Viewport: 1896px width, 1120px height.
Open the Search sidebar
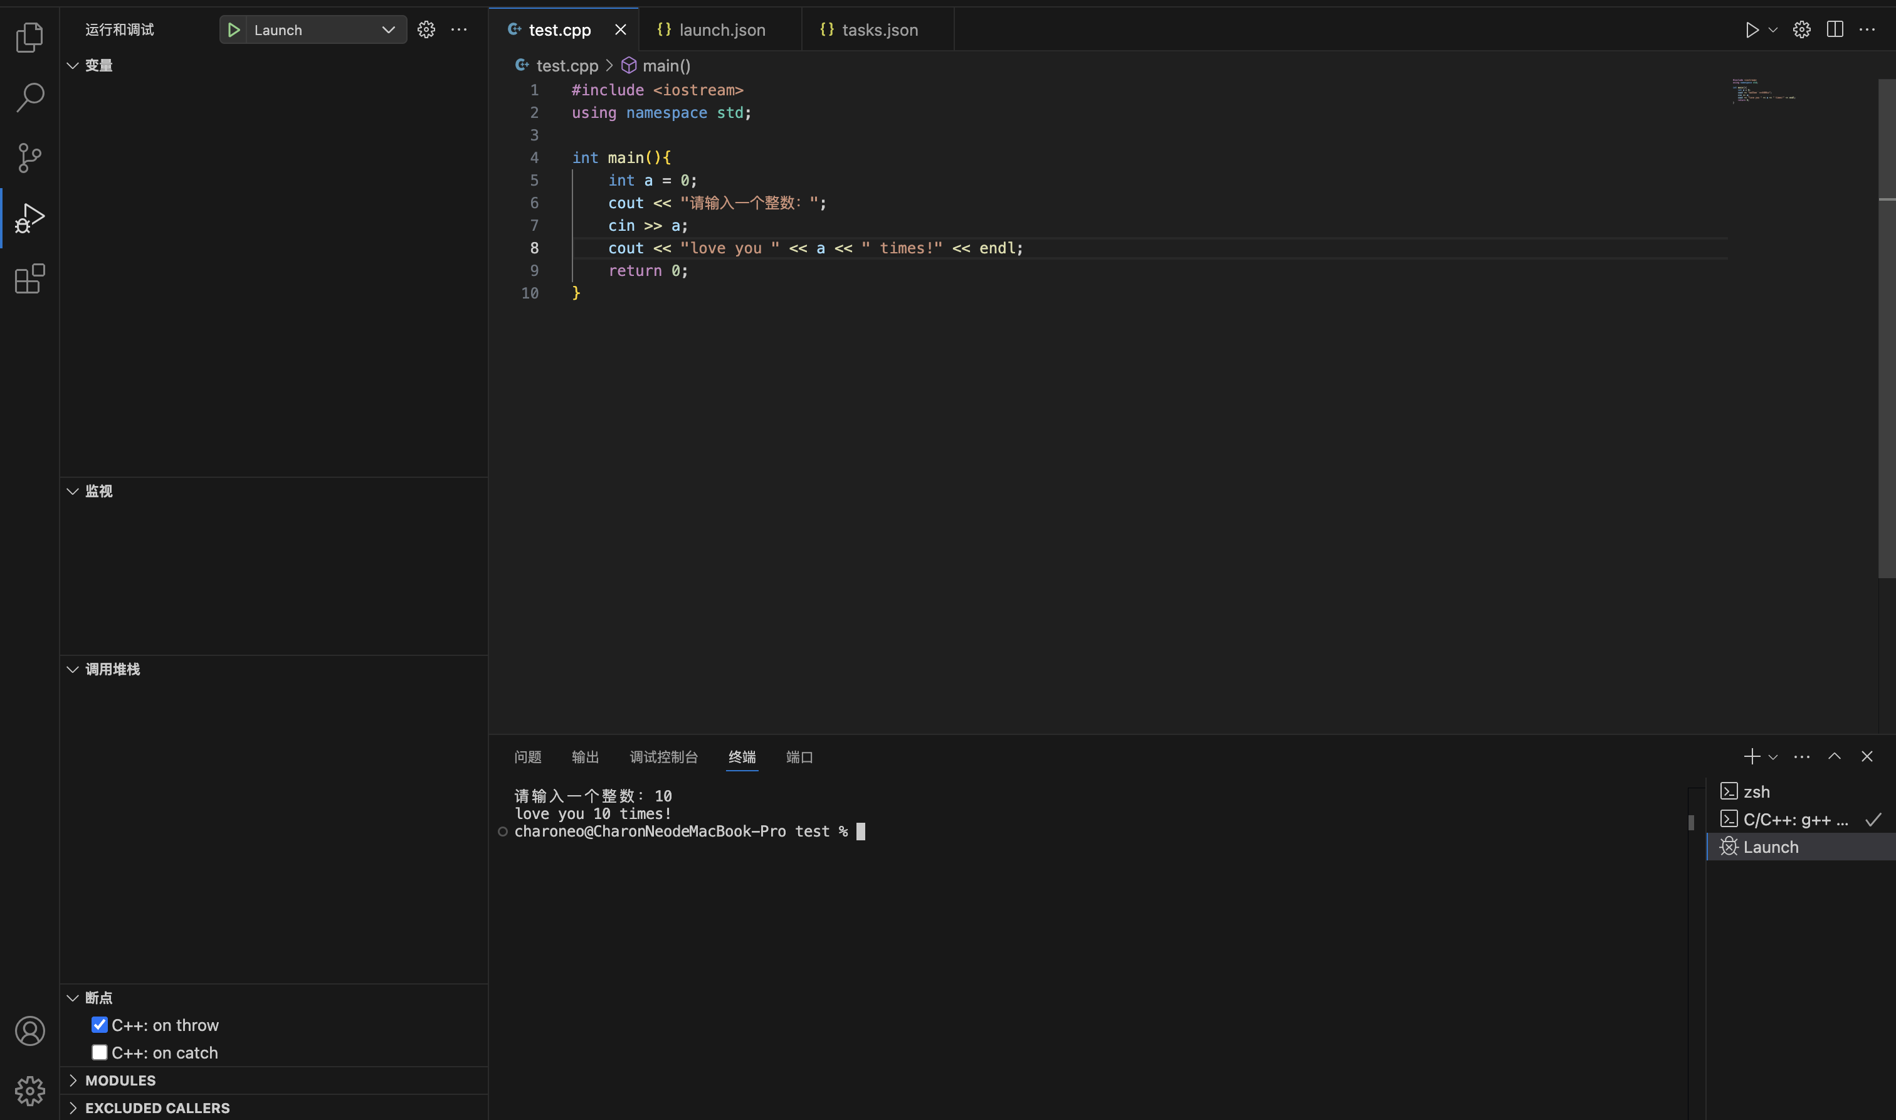[x=29, y=97]
